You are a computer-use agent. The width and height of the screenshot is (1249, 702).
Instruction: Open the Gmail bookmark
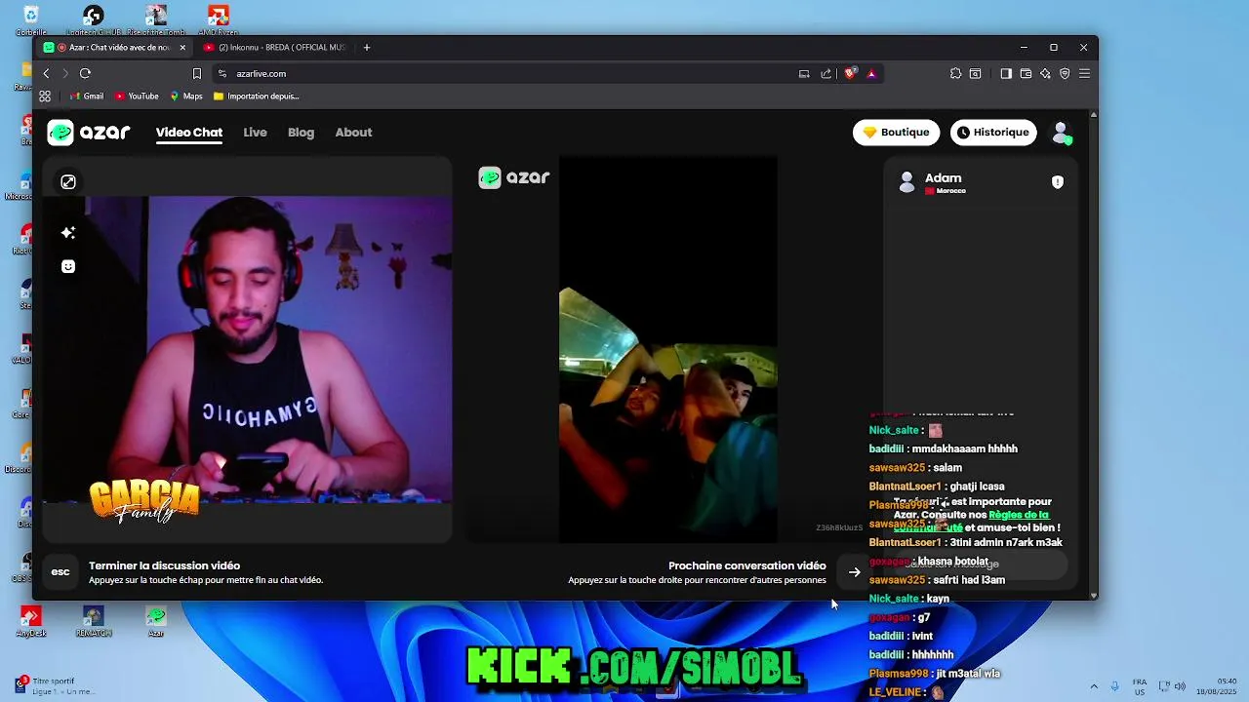coord(87,96)
